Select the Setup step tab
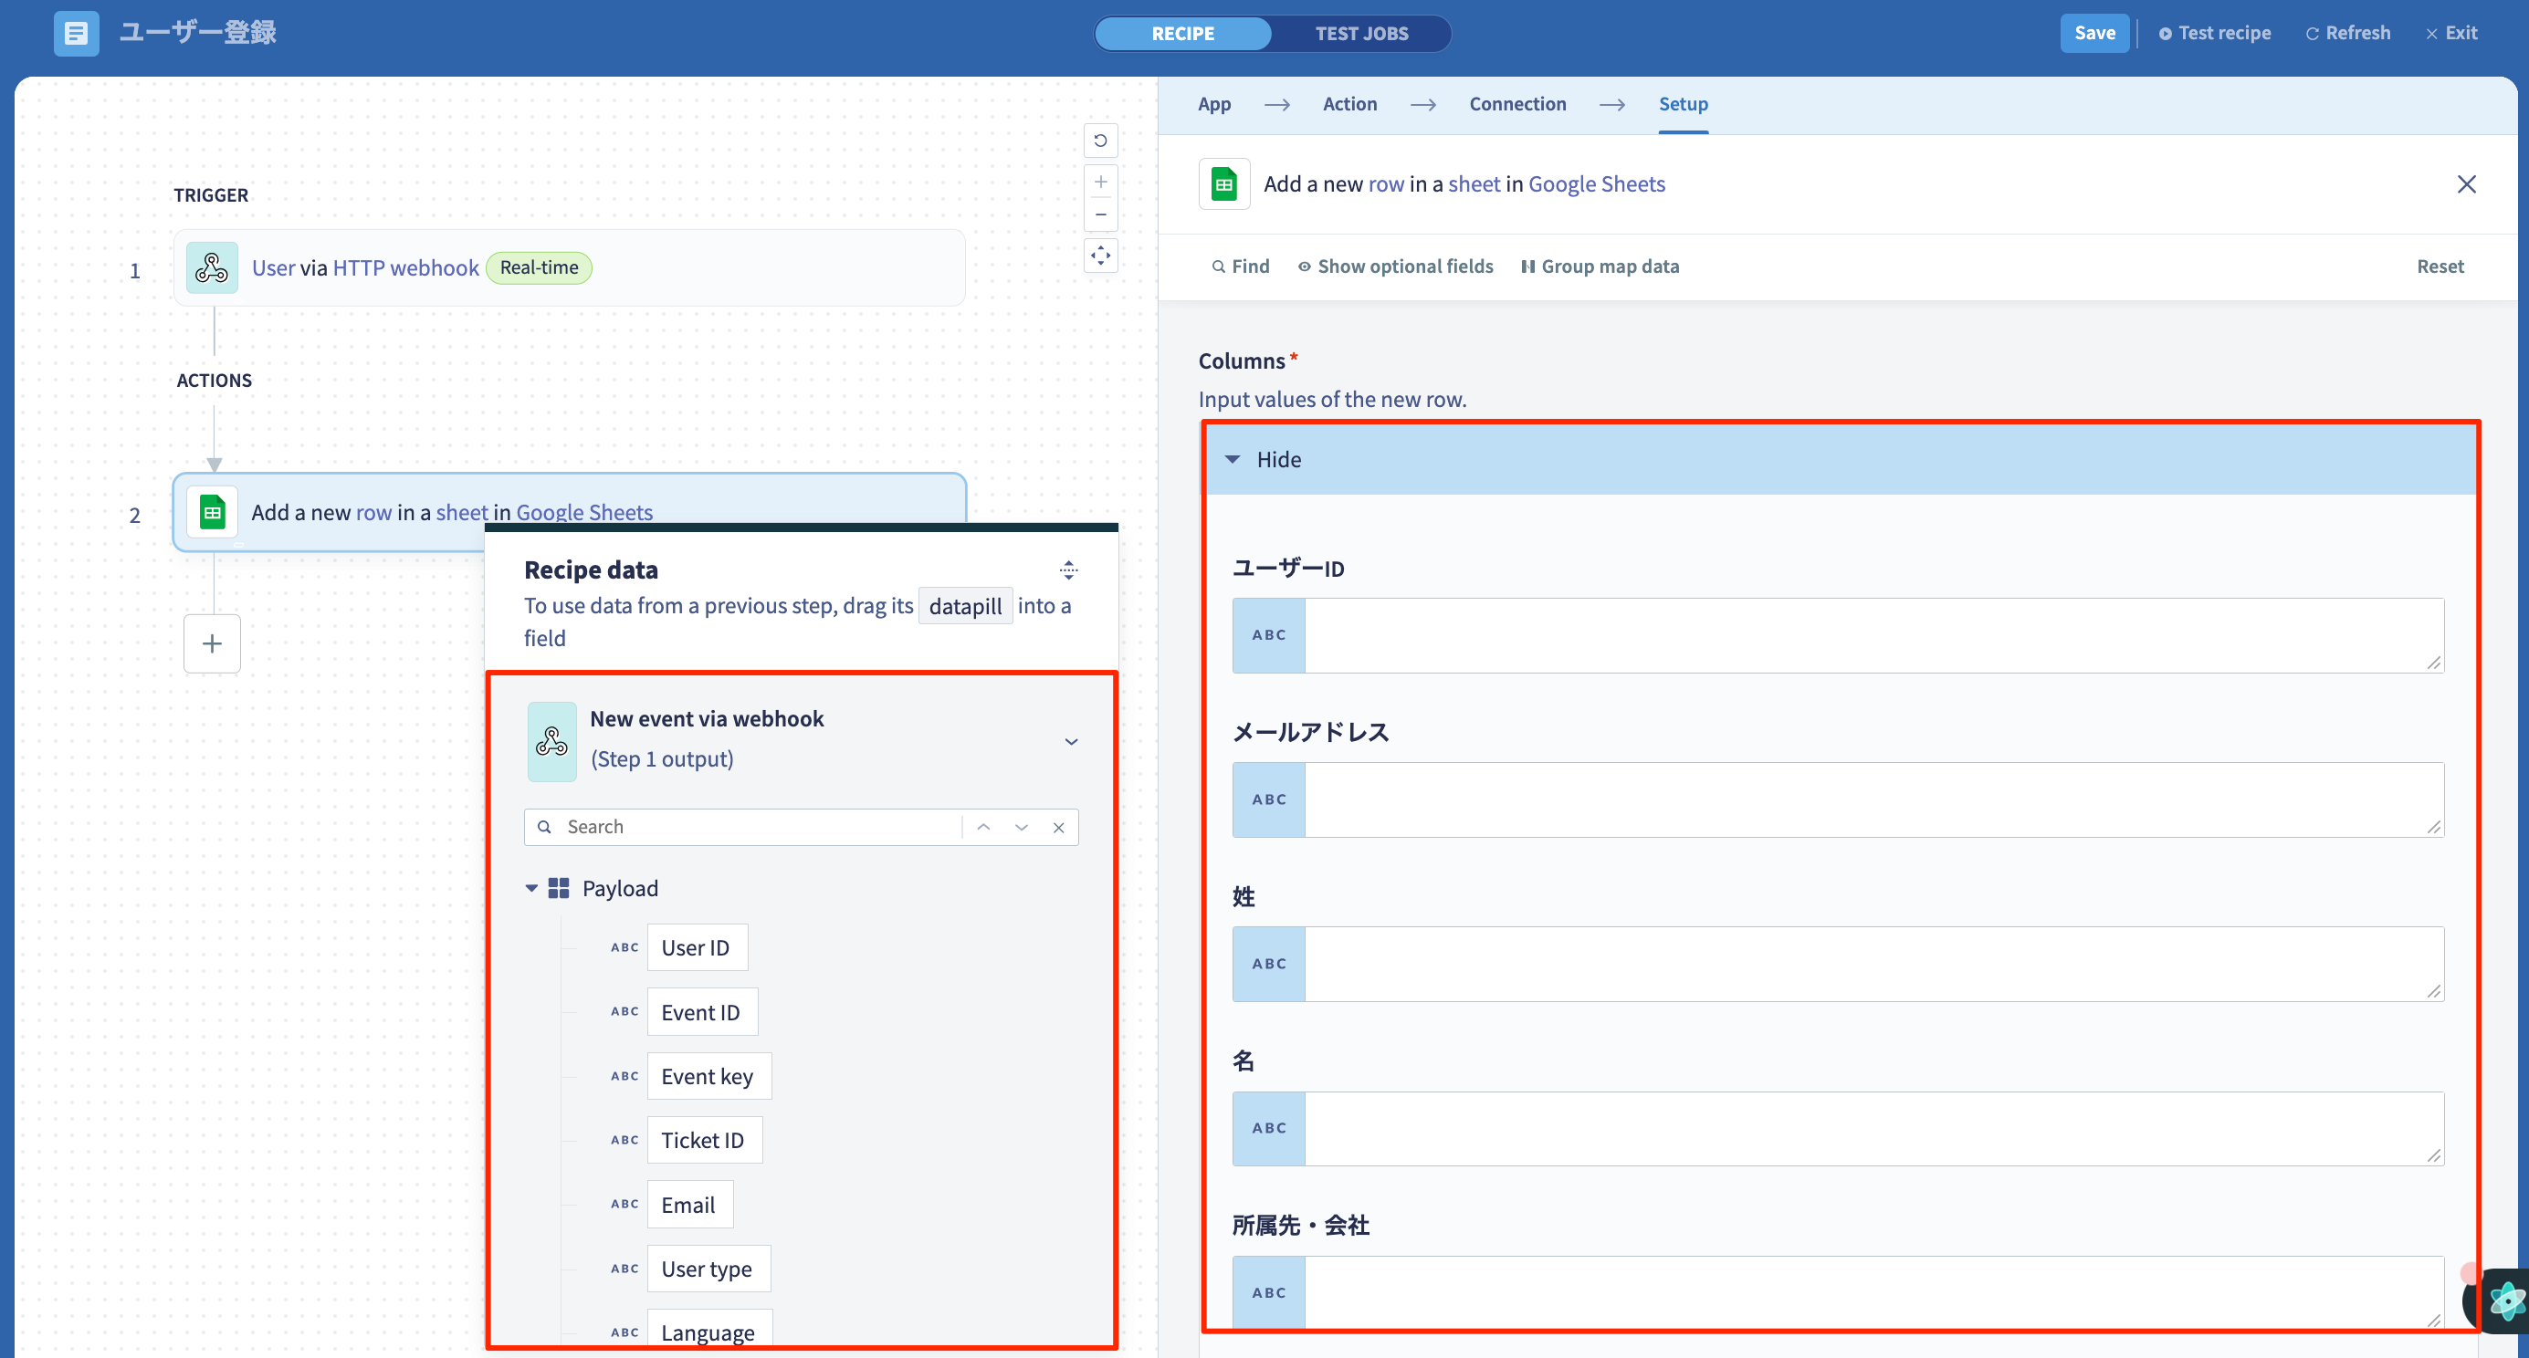This screenshot has height=1358, width=2529. [1683, 104]
